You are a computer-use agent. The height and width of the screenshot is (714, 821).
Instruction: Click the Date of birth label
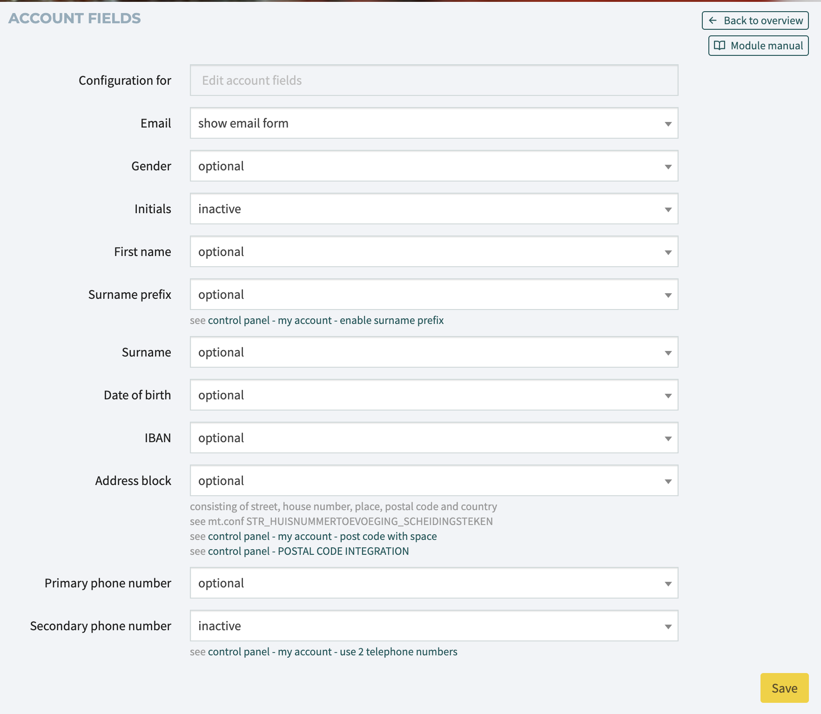[x=137, y=395]
